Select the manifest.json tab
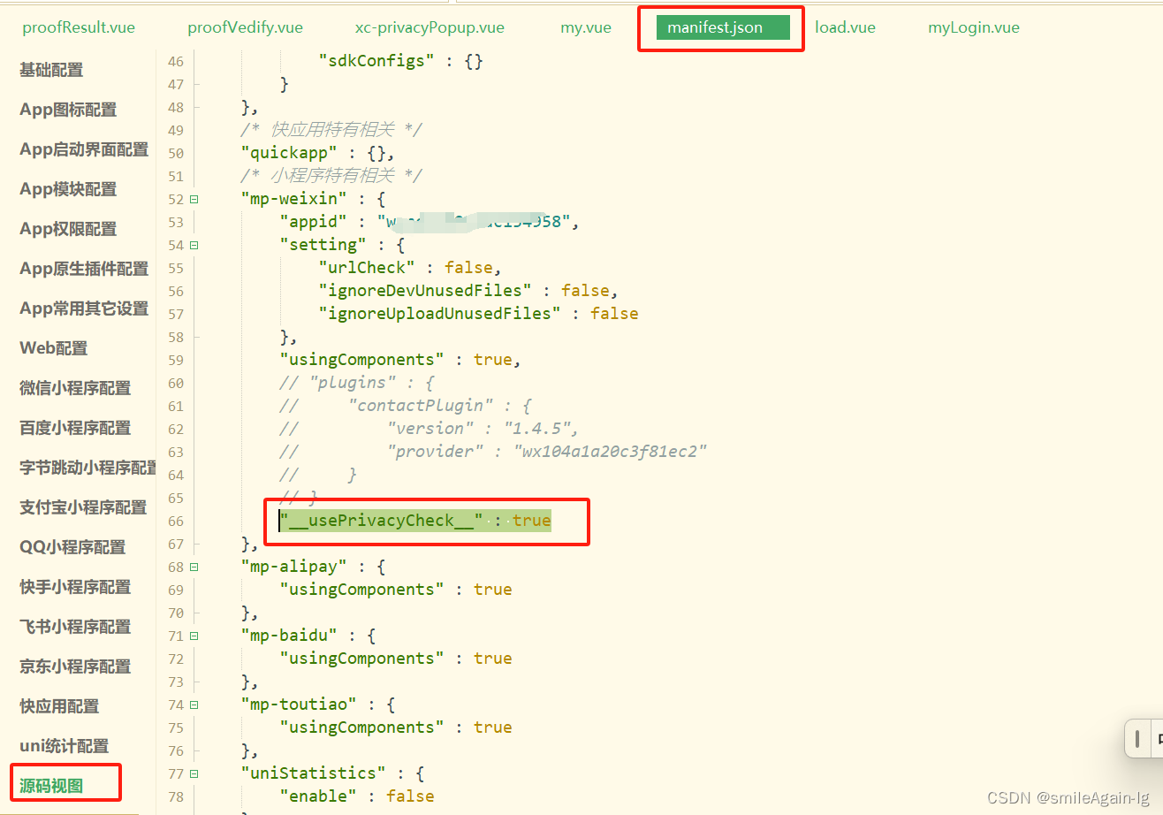The width and height of the screenshot is (1163, 815). 723,27
